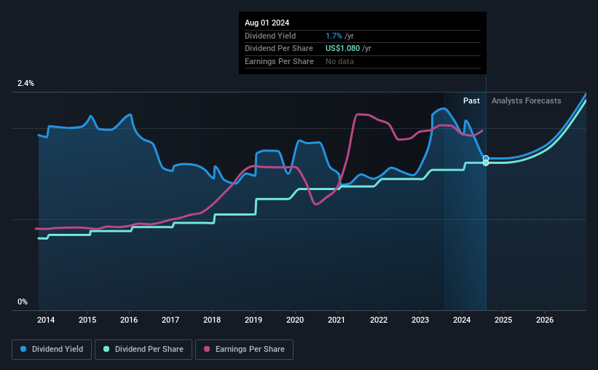Screen dimensions: 598x370
Task: Click the 2014 x-axis label
Action: (x=46, y=320)
